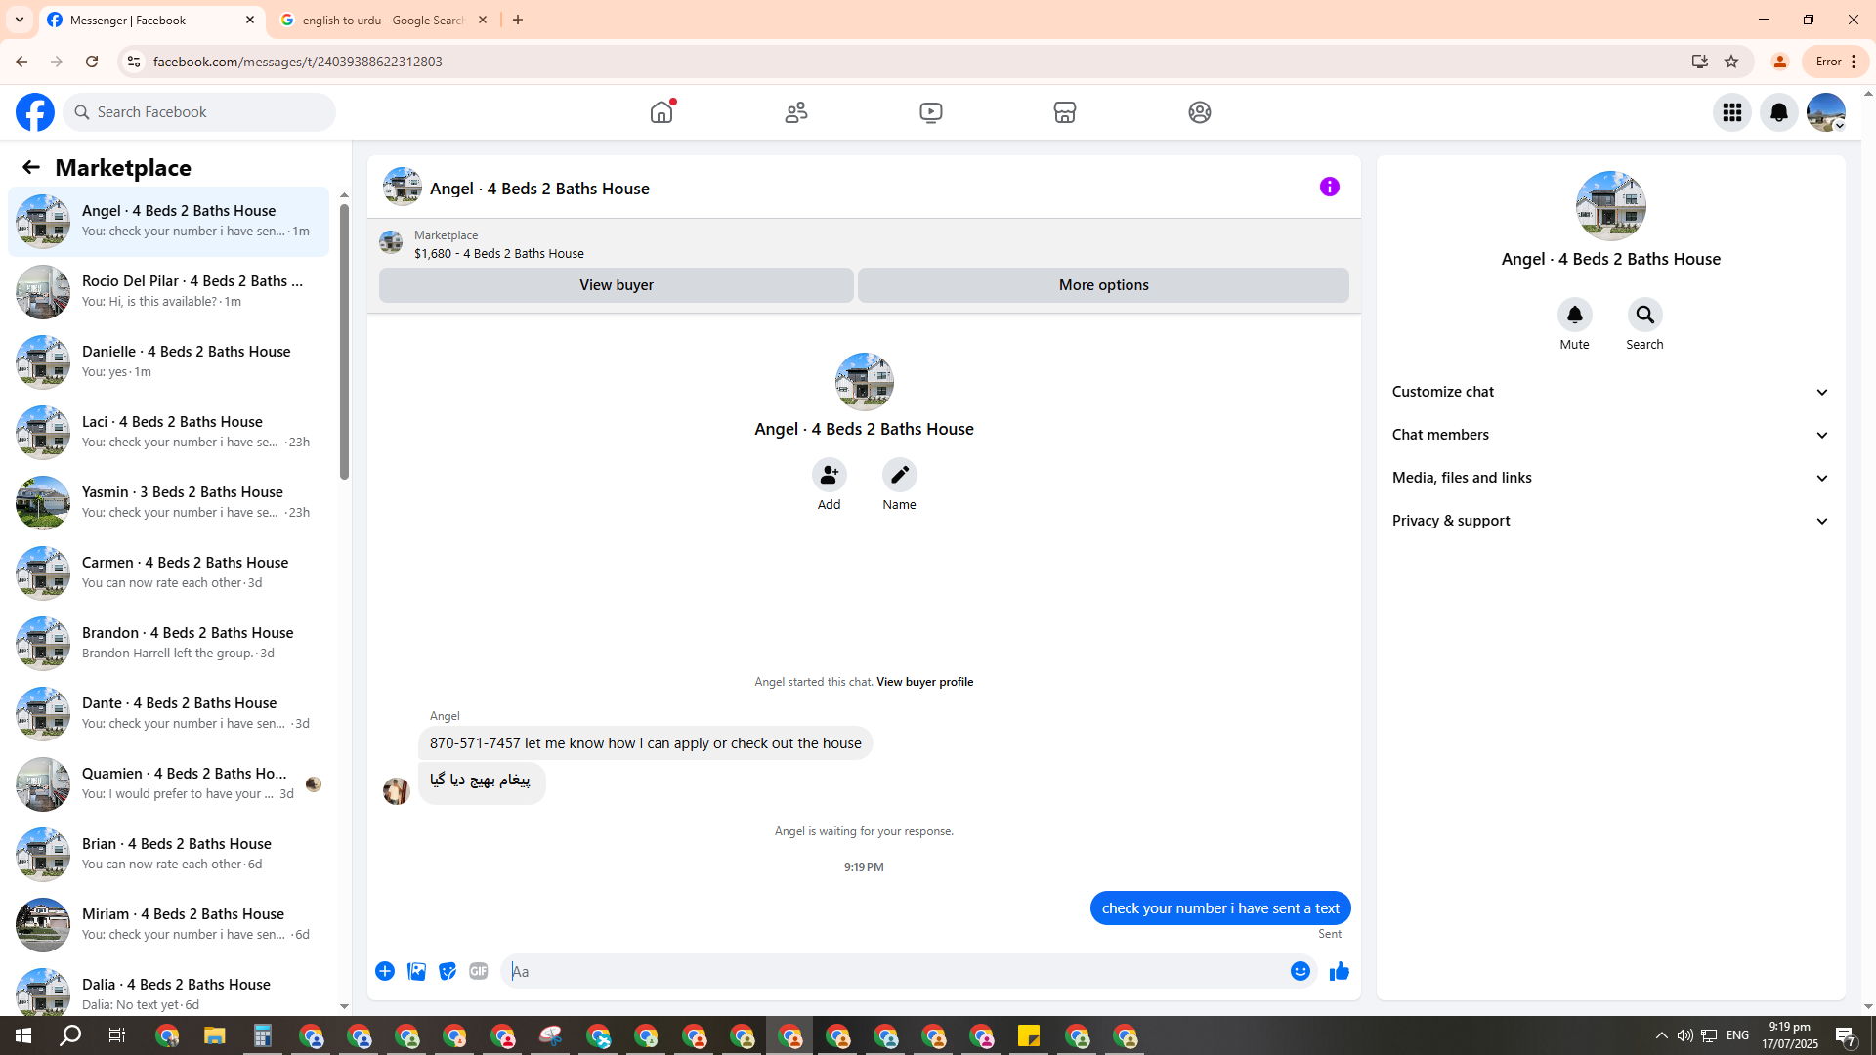Open Rocio Del Pilar conversation

pos(168,292)
